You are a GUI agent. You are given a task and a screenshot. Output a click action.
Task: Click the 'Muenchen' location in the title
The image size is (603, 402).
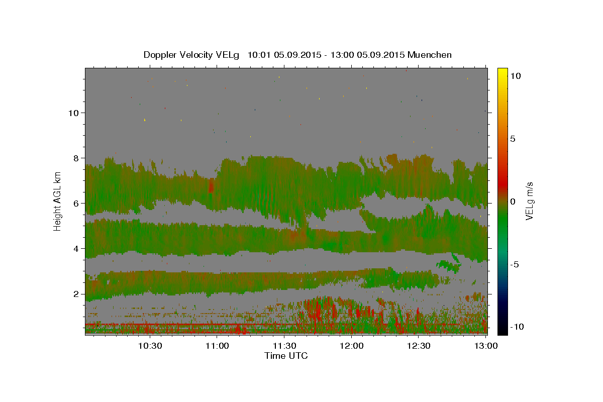tap(430, 55)
